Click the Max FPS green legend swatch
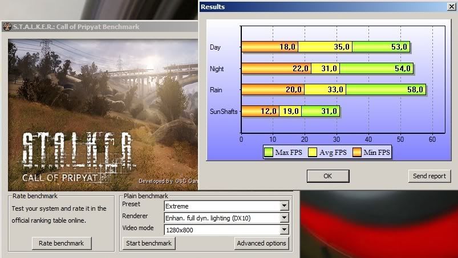Viewport: 458px width, 258px height. click(269, 152)
